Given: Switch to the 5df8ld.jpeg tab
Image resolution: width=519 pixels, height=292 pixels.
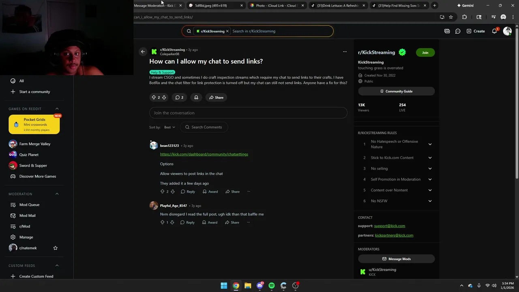Looking at the screenshot, I should click(x=215, y=6).
